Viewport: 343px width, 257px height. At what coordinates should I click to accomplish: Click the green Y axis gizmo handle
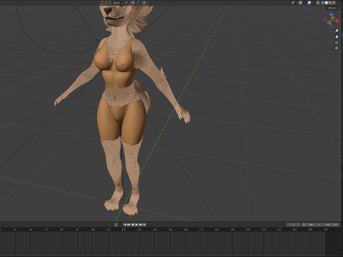click(333, 18)
